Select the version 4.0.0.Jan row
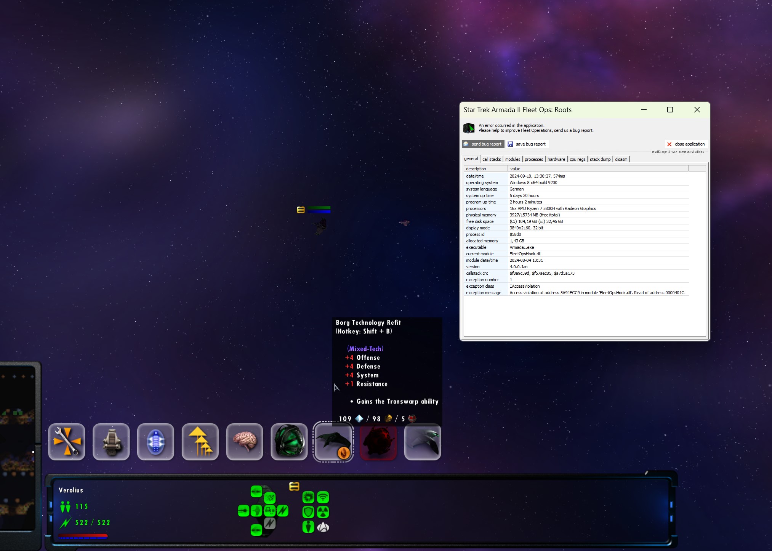Image resolution: width=772 pixels, height=551 pixels. [x=576, y=267]
